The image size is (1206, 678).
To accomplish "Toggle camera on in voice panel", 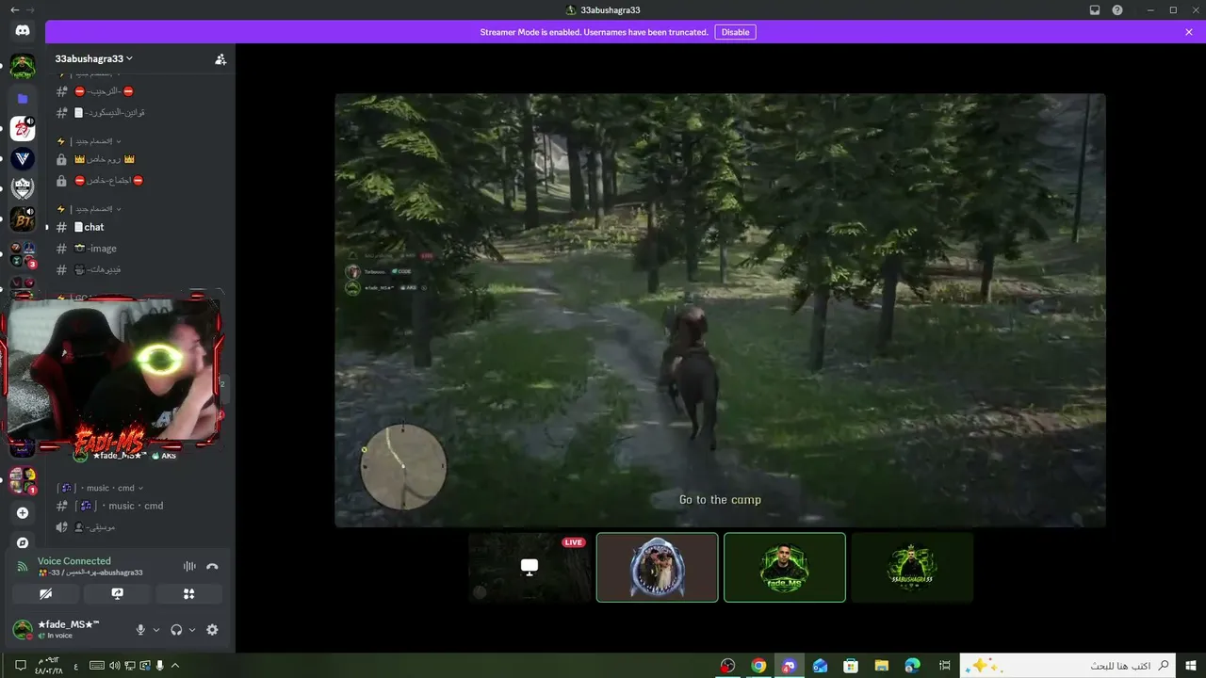I will click(45, 594).
